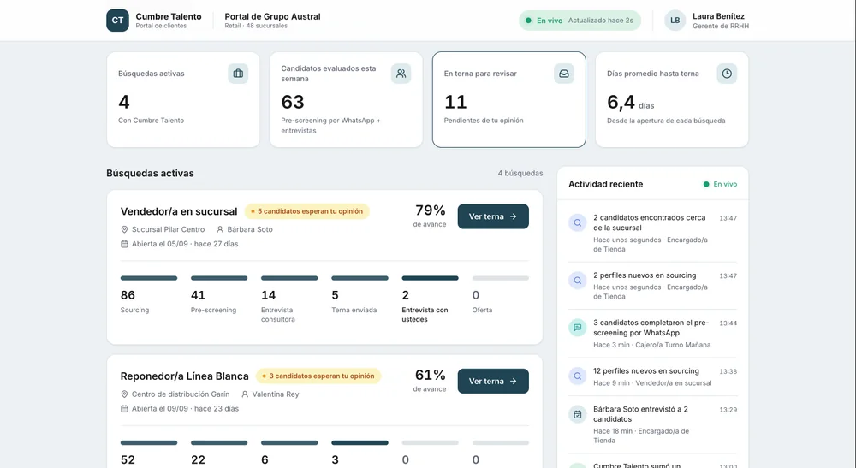856x468 pixels.
Task: Click the Oferta 0 progress bar
Action: click(501, 278)
